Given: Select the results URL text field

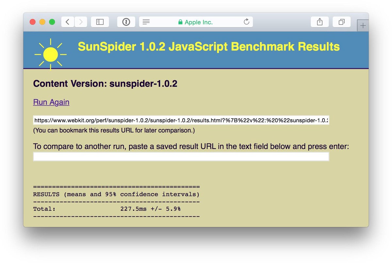Looking at the screenshot, I should 181,120.
